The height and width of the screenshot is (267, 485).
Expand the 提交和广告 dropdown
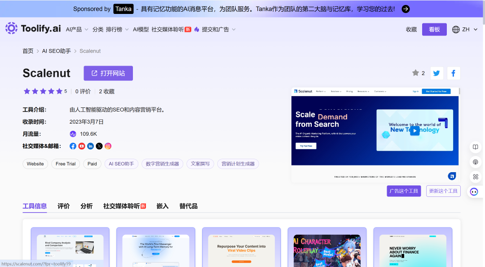[219, 29]
